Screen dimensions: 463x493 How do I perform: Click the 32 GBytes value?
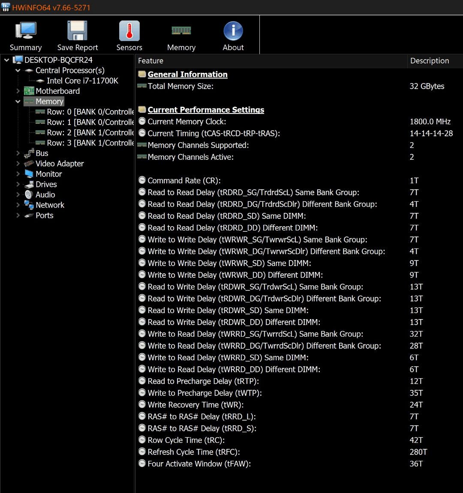click(427, 86)
